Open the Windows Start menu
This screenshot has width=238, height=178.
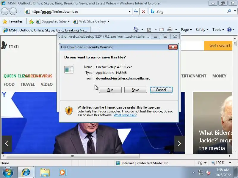(x=8, y=172)
